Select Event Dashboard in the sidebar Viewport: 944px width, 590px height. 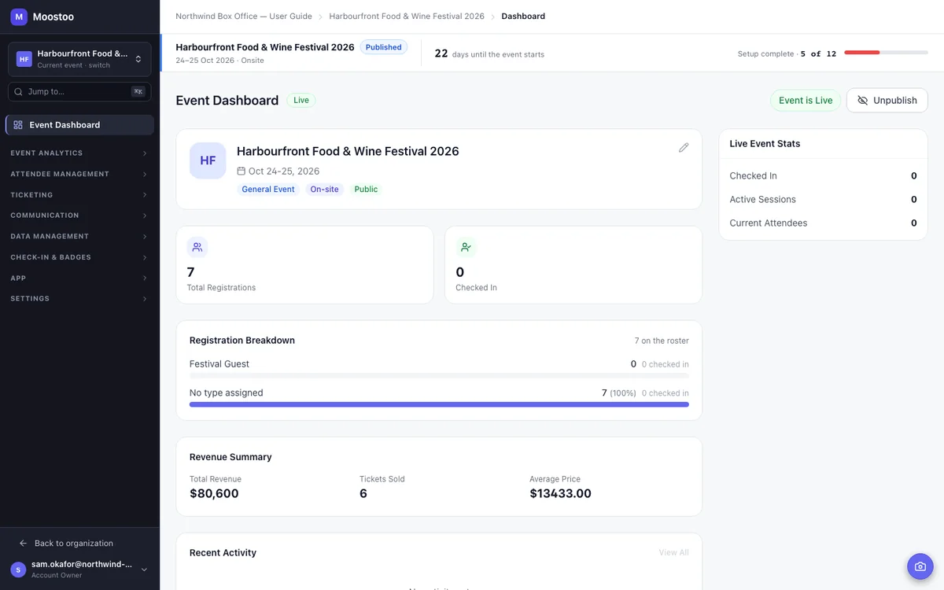pyautogui.click(x=79, y=125)
